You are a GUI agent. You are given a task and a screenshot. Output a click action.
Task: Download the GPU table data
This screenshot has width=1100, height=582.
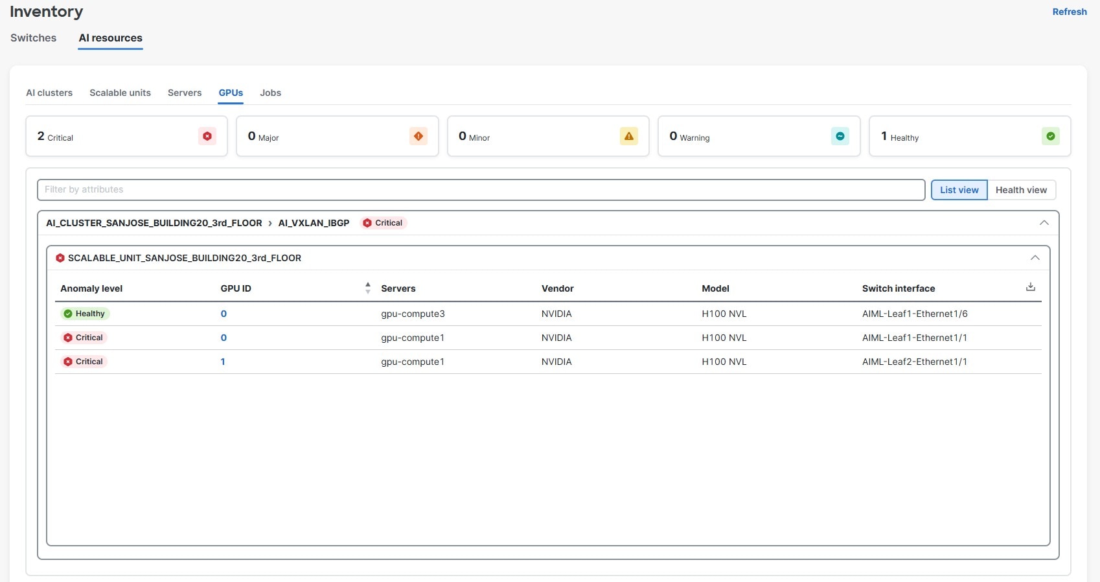pos(1030,287)
